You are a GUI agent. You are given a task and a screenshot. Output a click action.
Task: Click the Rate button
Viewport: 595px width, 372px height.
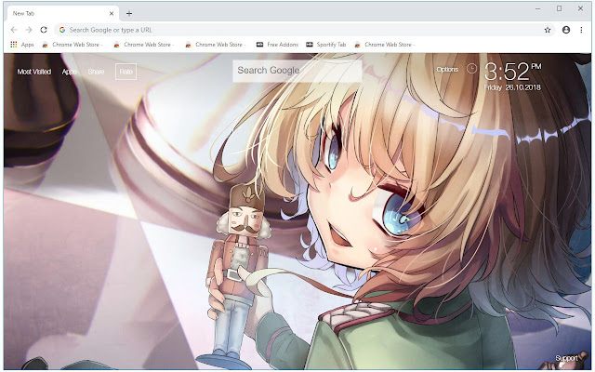[126, 72]
